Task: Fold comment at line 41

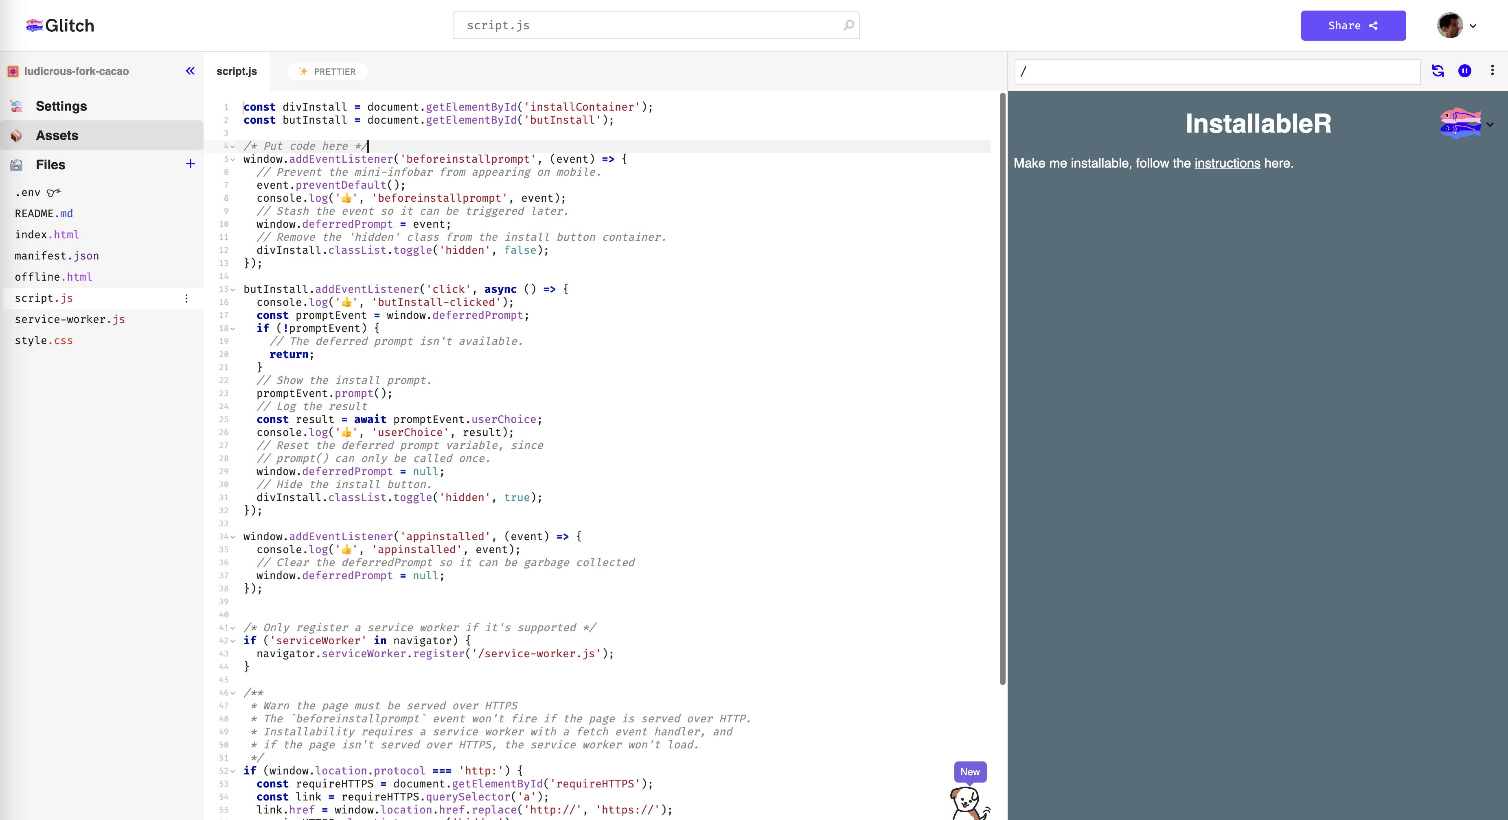Action: coord(233,628)
